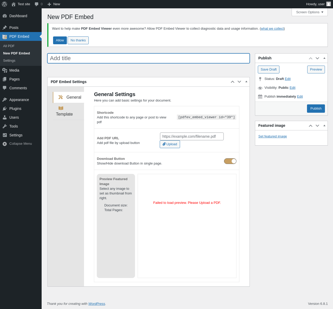Click the Upload PDF button

pyautogui.click(x=170, y=144)
